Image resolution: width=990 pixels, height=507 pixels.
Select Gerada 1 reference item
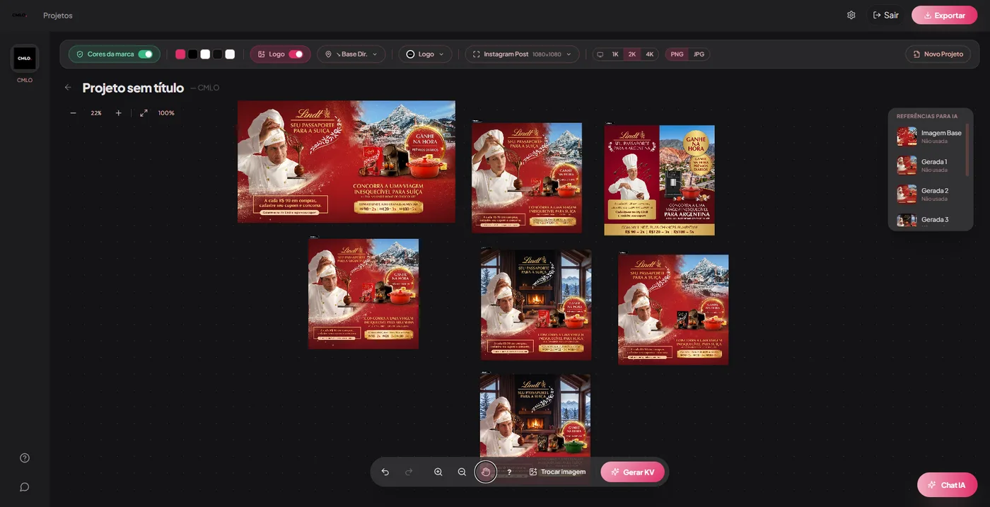929,165
